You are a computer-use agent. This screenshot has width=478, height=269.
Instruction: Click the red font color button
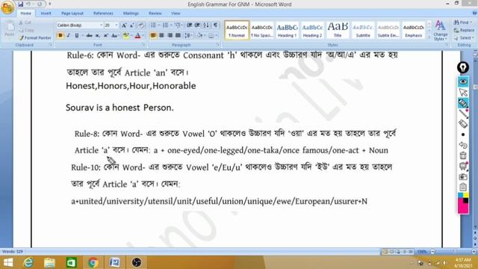(137, 36)
